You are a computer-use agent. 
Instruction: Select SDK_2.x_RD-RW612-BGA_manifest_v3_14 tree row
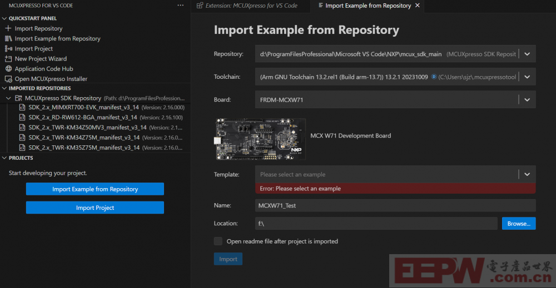coord(96,117)
